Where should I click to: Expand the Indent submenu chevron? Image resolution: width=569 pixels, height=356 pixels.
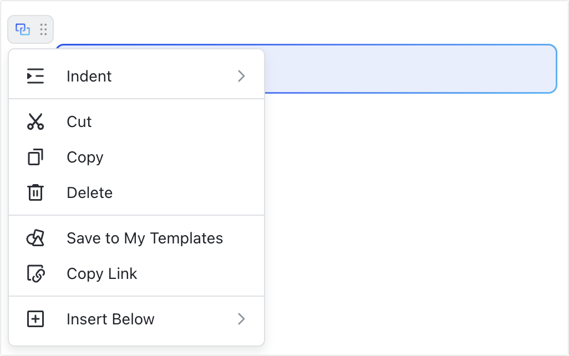click(x=241, y=76)
